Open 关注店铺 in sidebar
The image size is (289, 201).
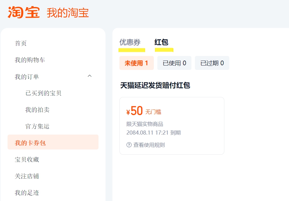(27, 176)
